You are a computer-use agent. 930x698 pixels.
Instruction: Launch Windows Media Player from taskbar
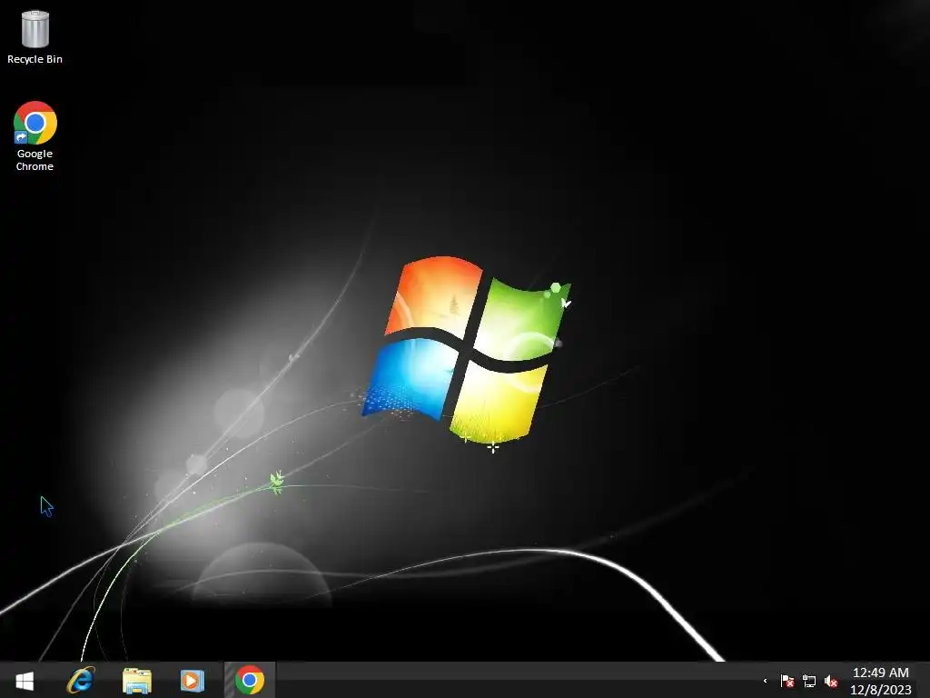pyautogui.click(x=193, y=680)
